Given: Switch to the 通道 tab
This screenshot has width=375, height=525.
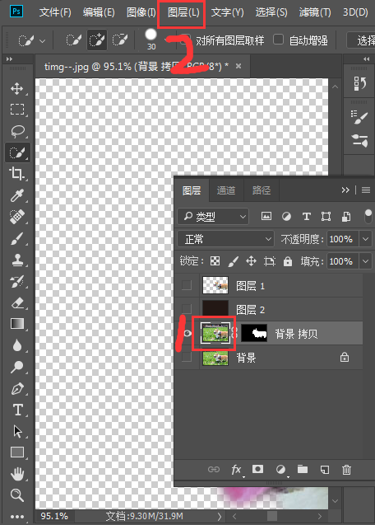Looking at the screenshot, I should pyautogui.click(x=226, y=190).
